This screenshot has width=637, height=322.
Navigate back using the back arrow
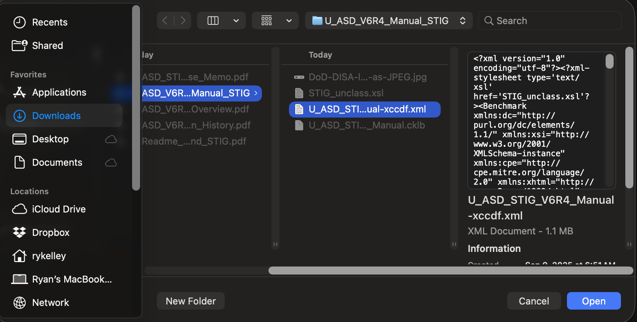pos(165,20)
